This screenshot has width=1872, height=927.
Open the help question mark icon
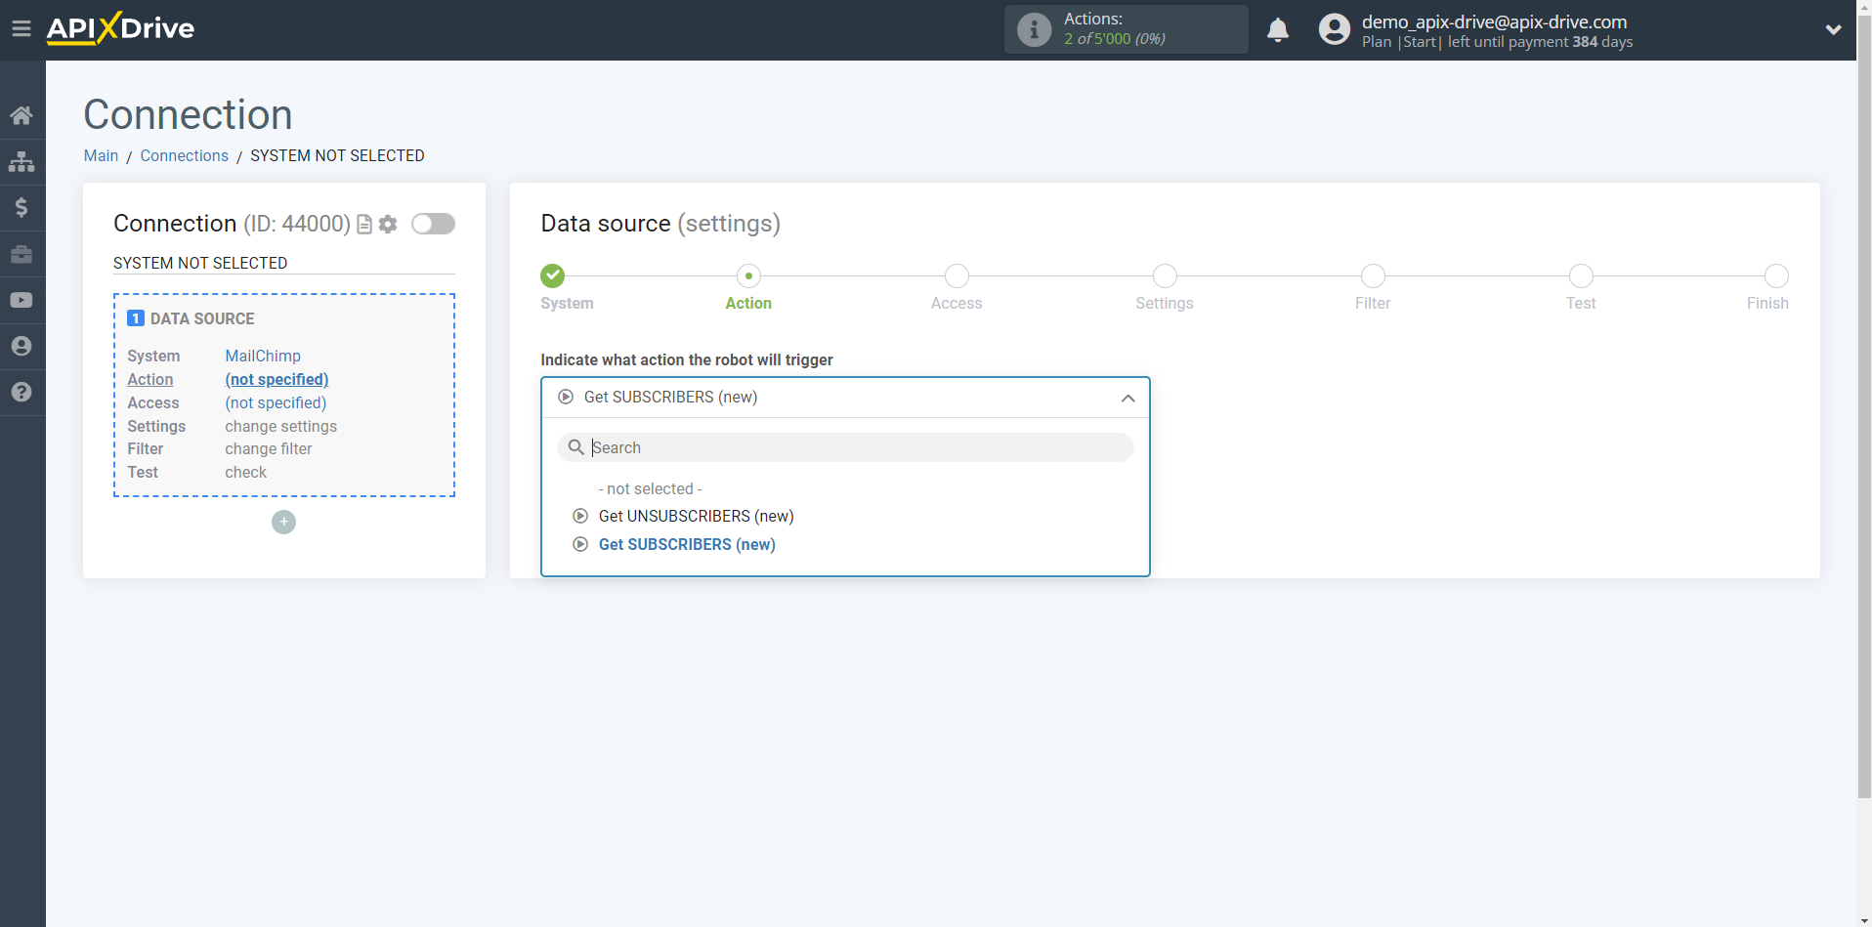tap(21, 392)
